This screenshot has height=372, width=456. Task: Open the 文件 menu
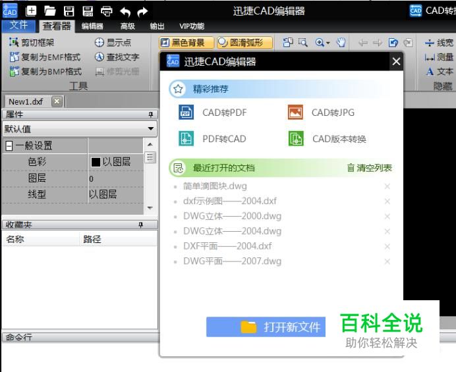18,26
